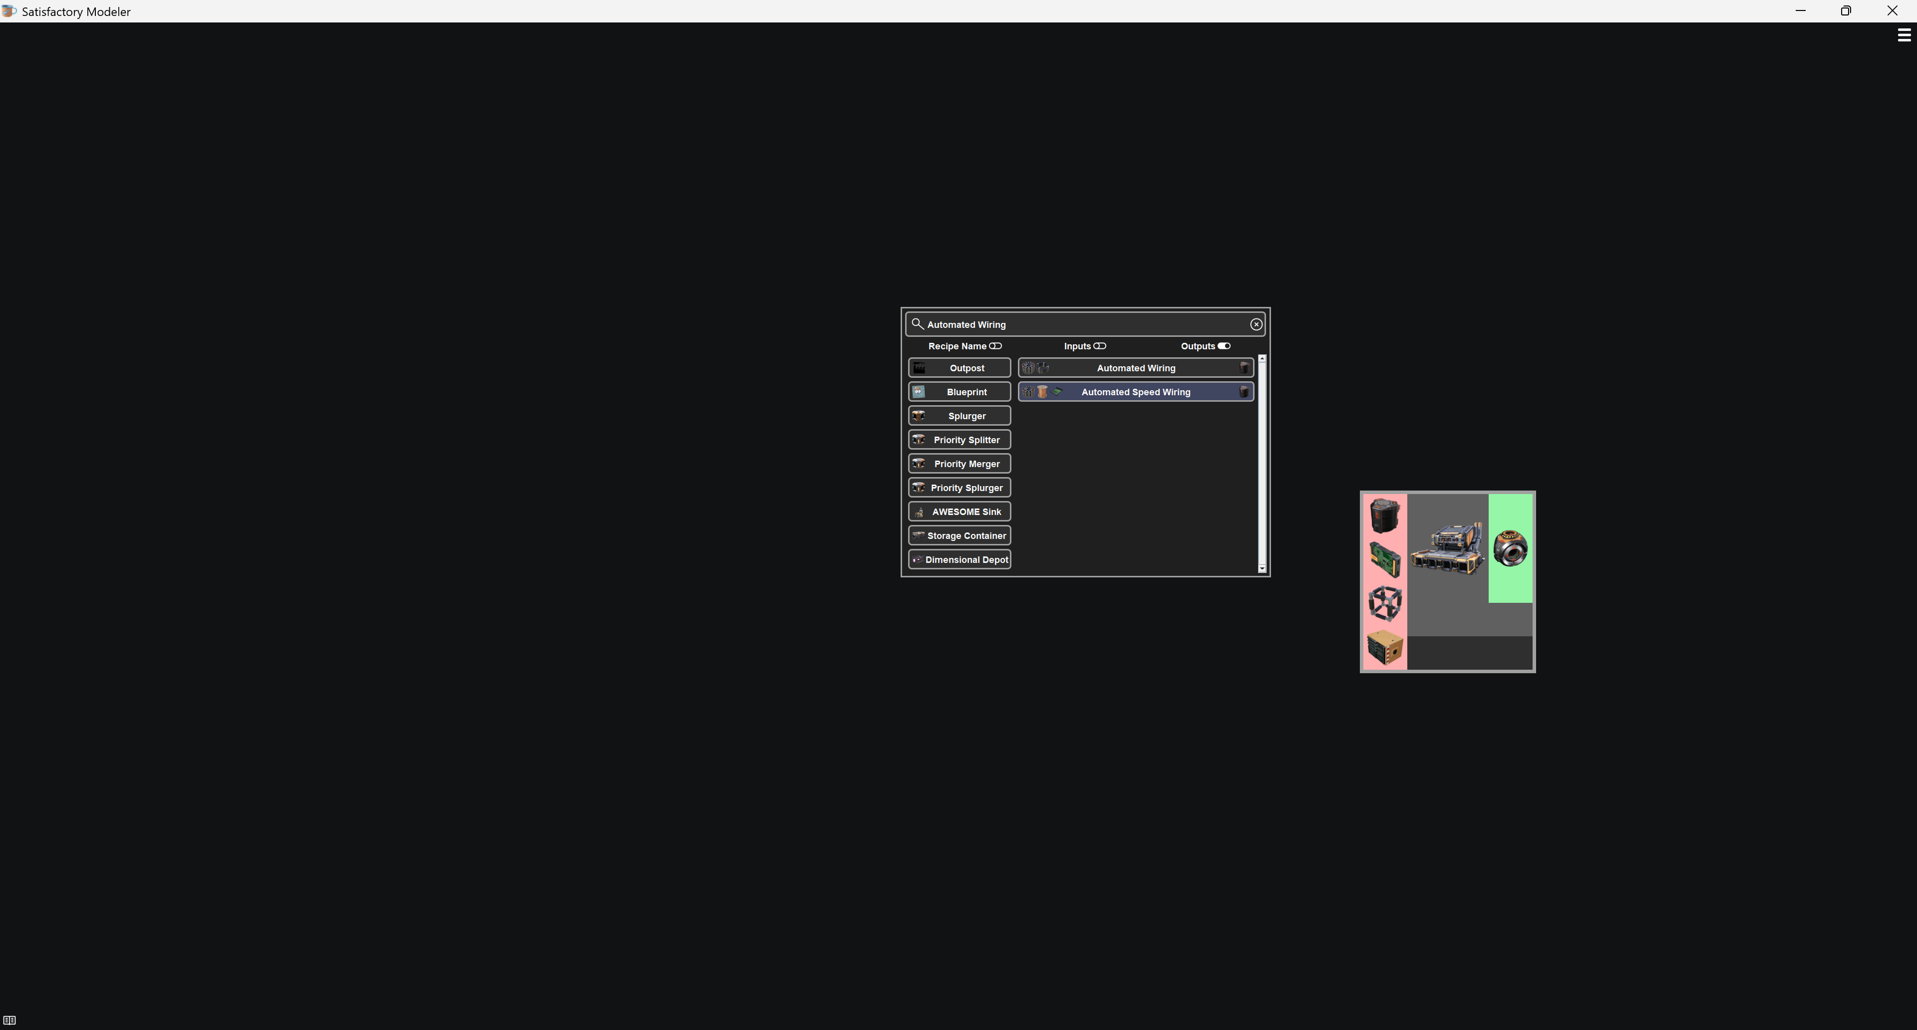The width and height of the screenshot is (1917, 1030).
Task: Add a Blueprint node
Action: [959, 392]
